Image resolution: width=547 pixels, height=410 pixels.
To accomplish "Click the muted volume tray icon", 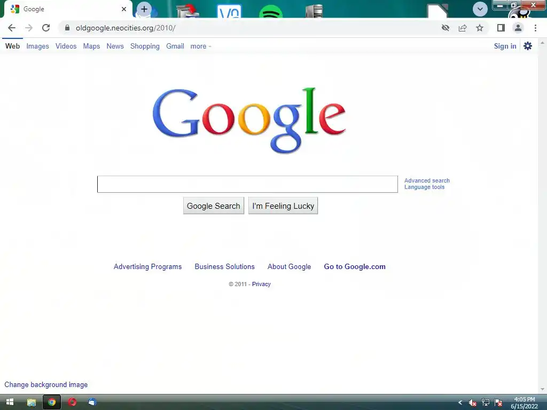I will click(x=473, y=403).
